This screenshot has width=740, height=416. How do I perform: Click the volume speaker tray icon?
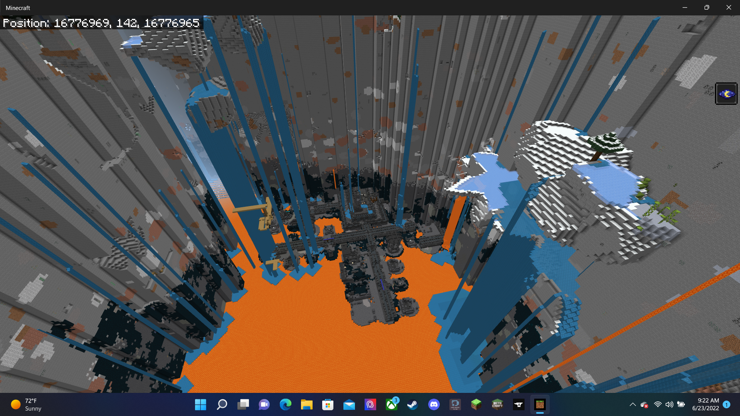(669, 404)
